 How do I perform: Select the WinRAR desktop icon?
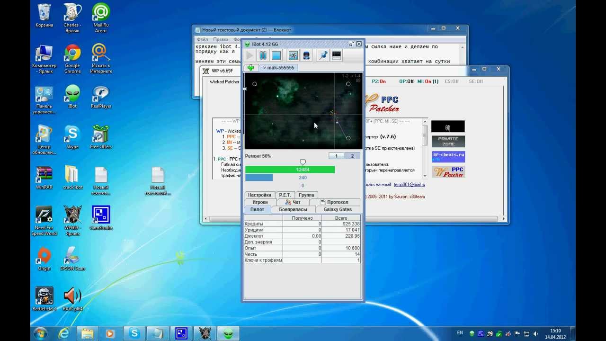tap(44, 178)
